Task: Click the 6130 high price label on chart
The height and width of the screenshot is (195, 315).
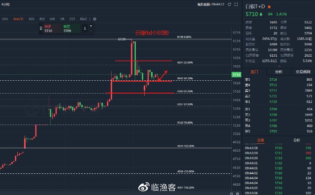Action: (122, 39)
